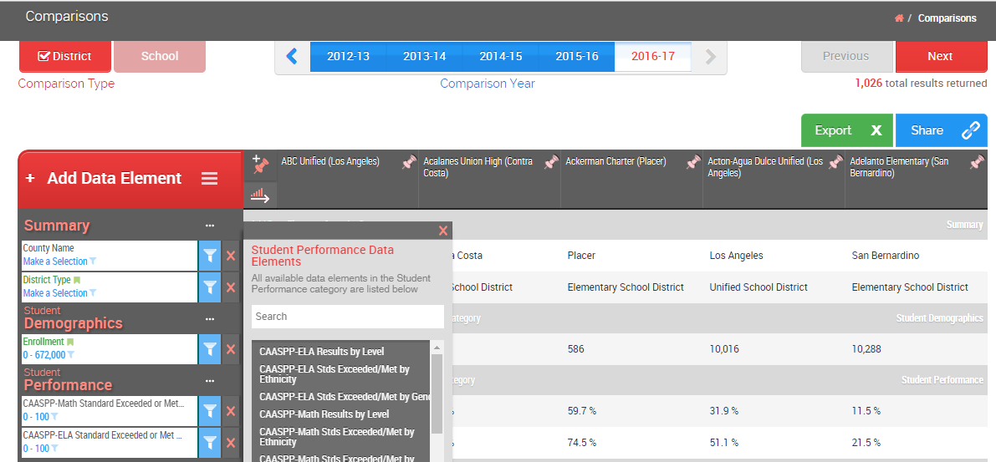Screen dimensions: 996x462
Task: Pin the Ackerman Charter column
Action: click(x=693, y=164)
